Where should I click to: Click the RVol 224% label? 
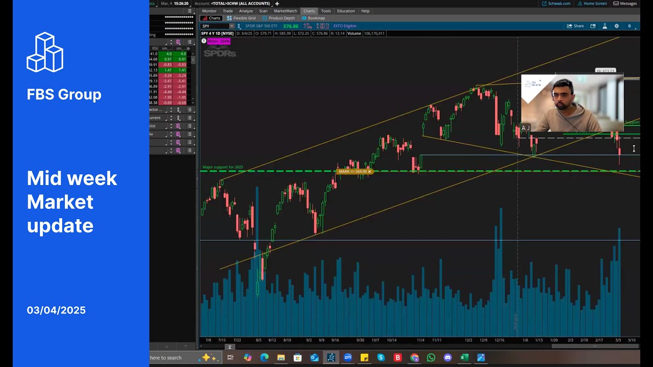pyautogui.click(x=219, y=41)
